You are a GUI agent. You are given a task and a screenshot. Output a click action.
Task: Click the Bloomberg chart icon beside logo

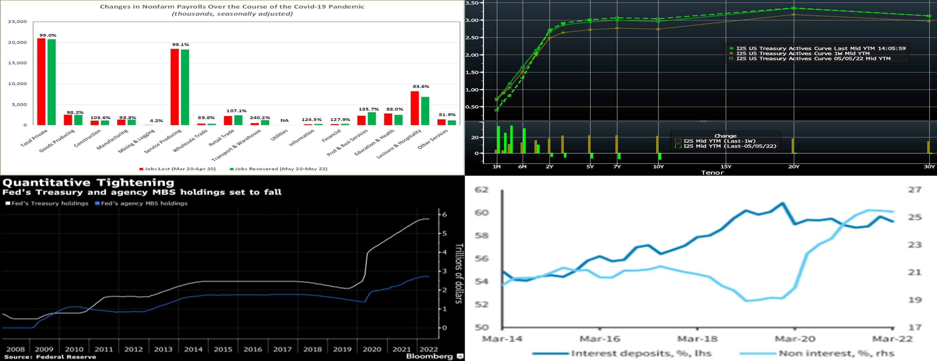(x=460, y=356)
